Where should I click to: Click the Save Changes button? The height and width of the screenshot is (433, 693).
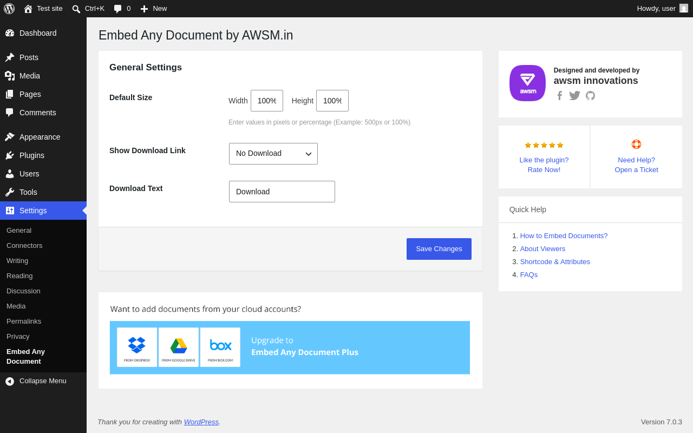pos(439,249)
